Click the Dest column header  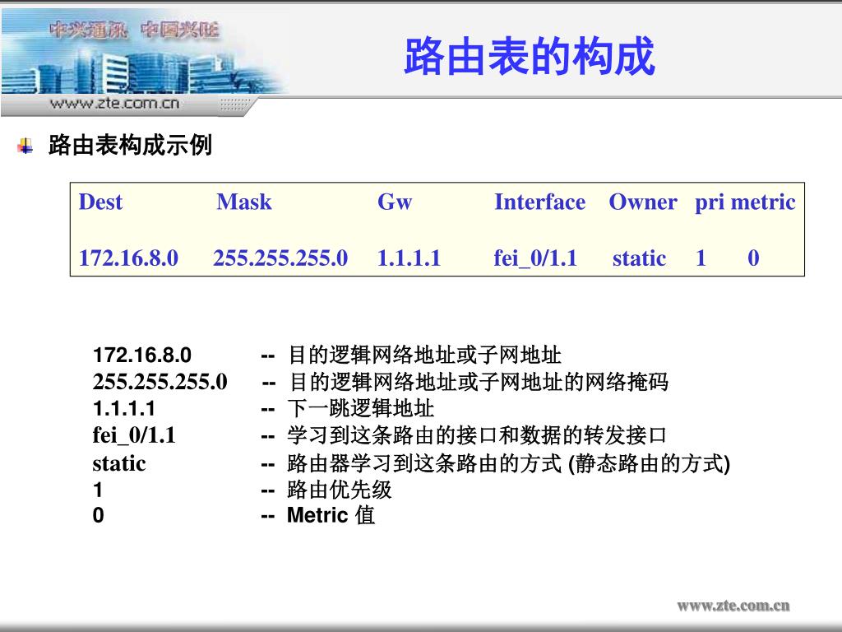click(x=100, y=202)
